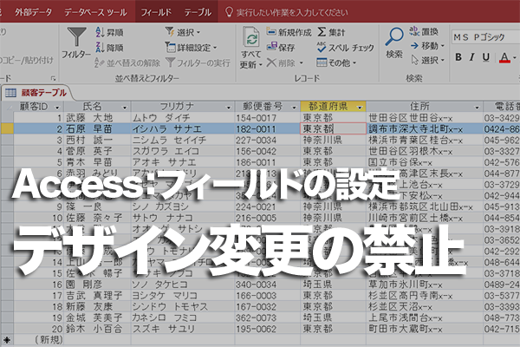Toggle Underline formatting
Viewport: 520px width, 347px height.
(486, 57)
